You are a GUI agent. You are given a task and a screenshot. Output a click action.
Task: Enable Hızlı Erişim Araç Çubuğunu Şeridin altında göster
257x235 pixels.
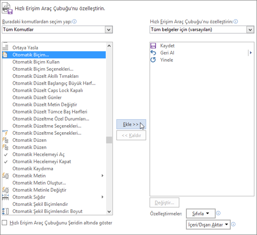5,223
